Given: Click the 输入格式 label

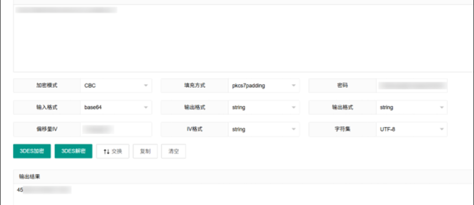Looking at the screenshot, I should [47, 107].
